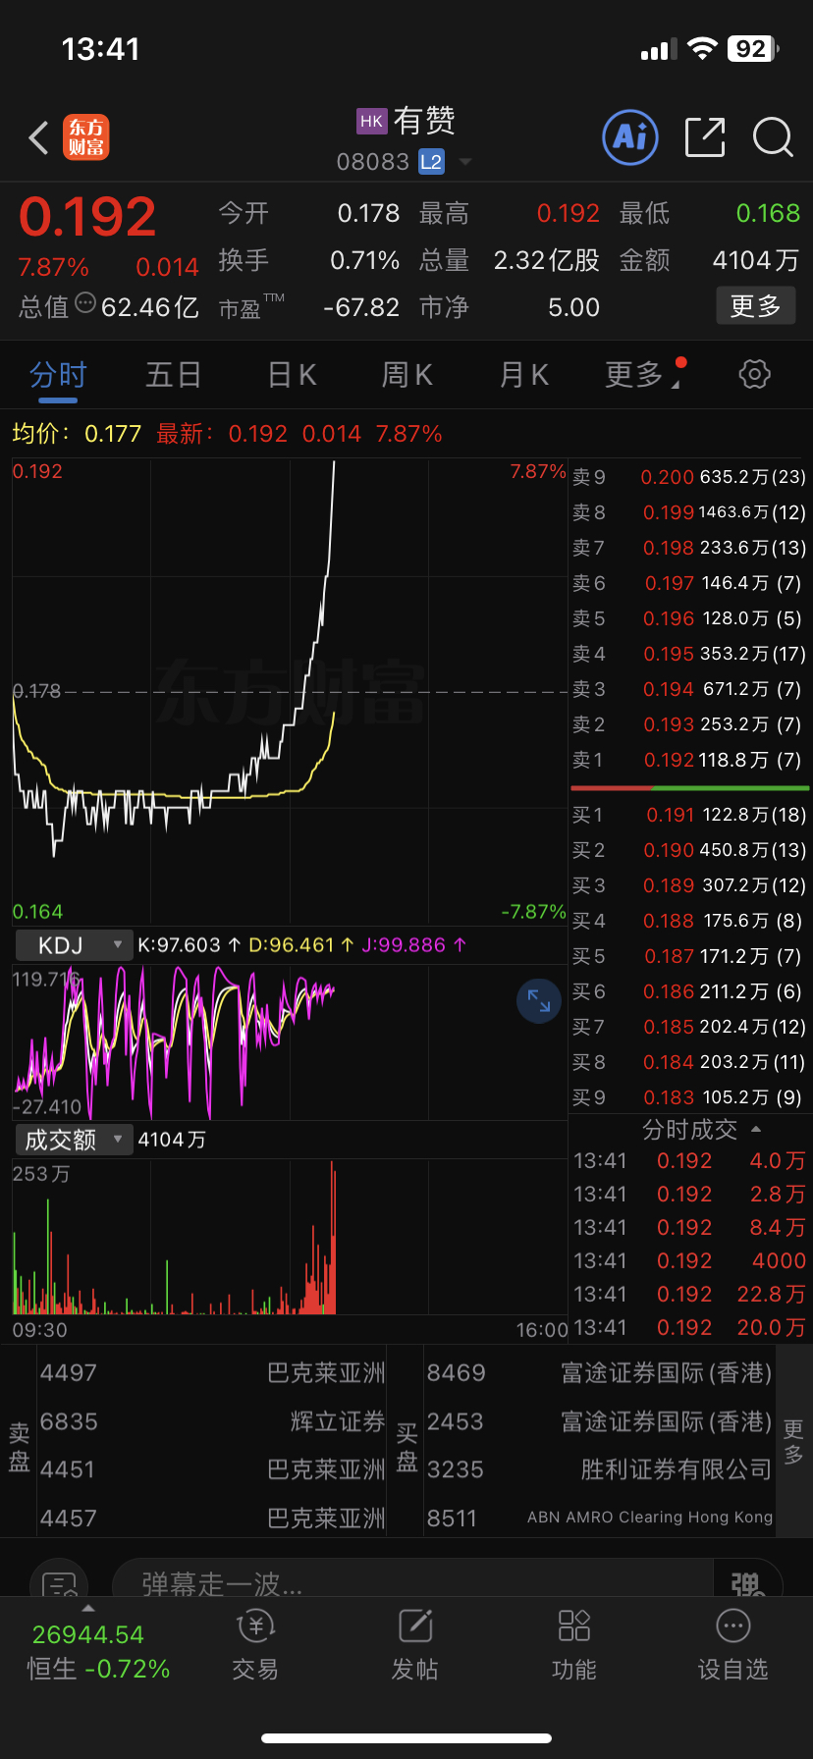Select 买5 bid row at 0.187
Image resolution: width=813 pixels, height=1759 pixels.
[689, 956]
